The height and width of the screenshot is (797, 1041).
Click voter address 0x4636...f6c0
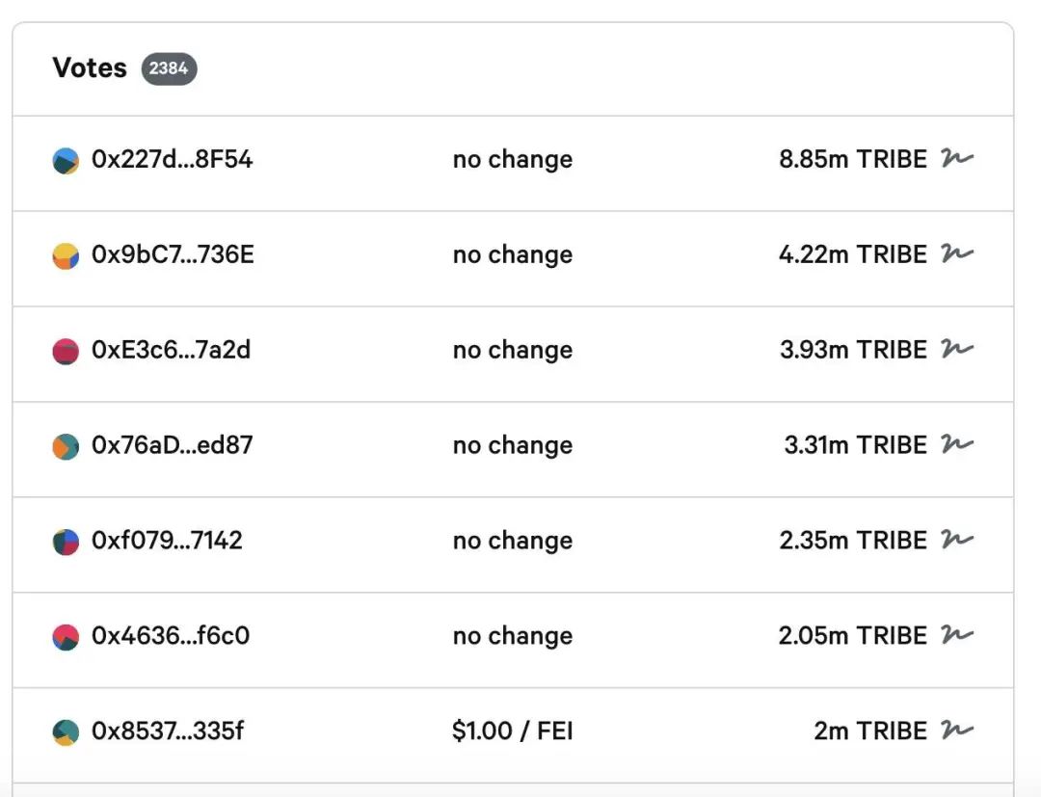point(171,636)
